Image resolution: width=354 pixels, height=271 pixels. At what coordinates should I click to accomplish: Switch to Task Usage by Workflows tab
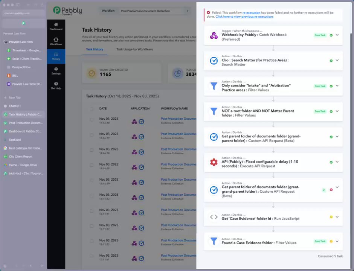134,49
